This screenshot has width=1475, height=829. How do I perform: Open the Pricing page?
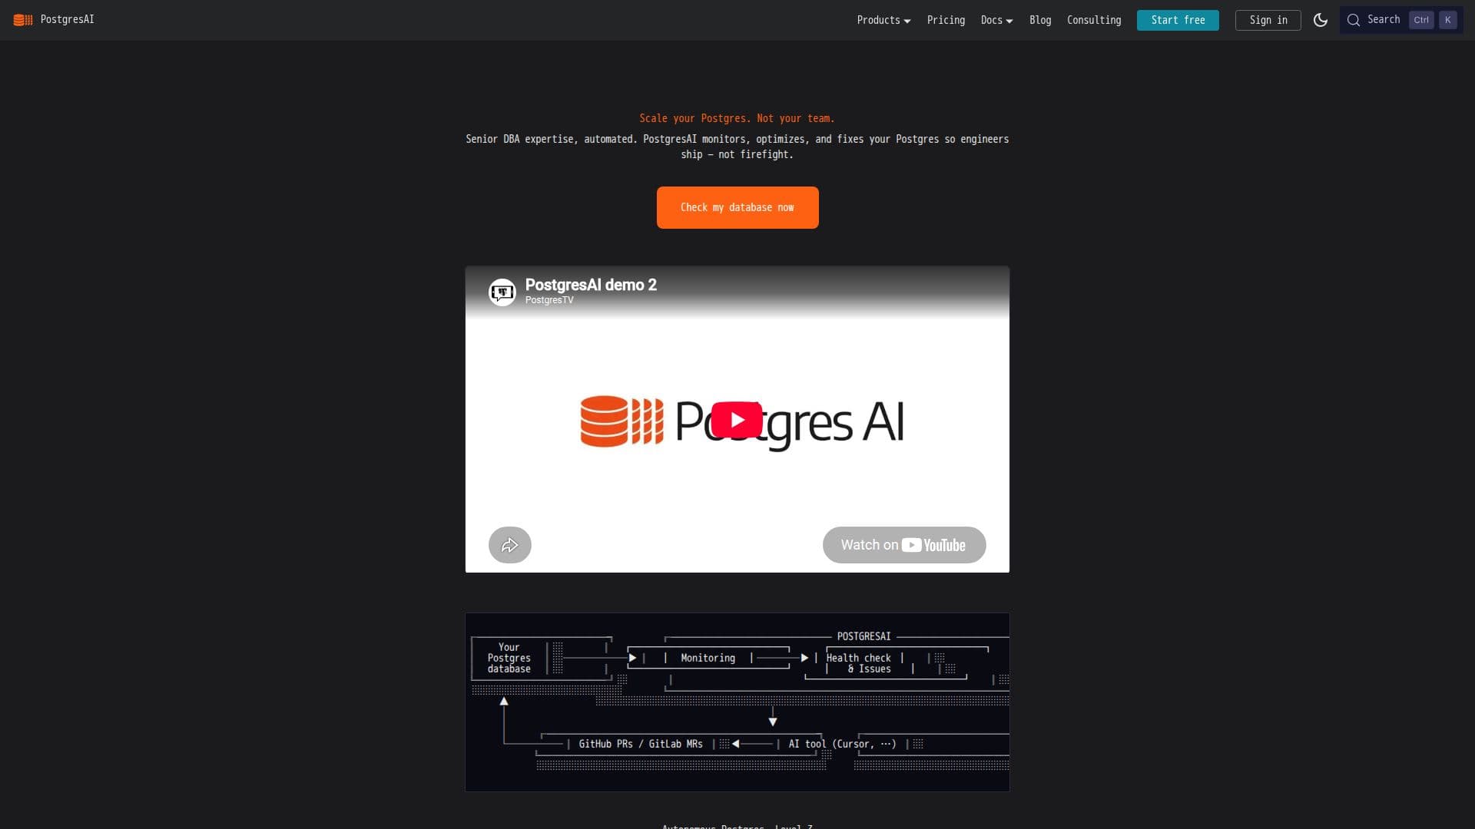pyautogui.click(x=946, y=20)
